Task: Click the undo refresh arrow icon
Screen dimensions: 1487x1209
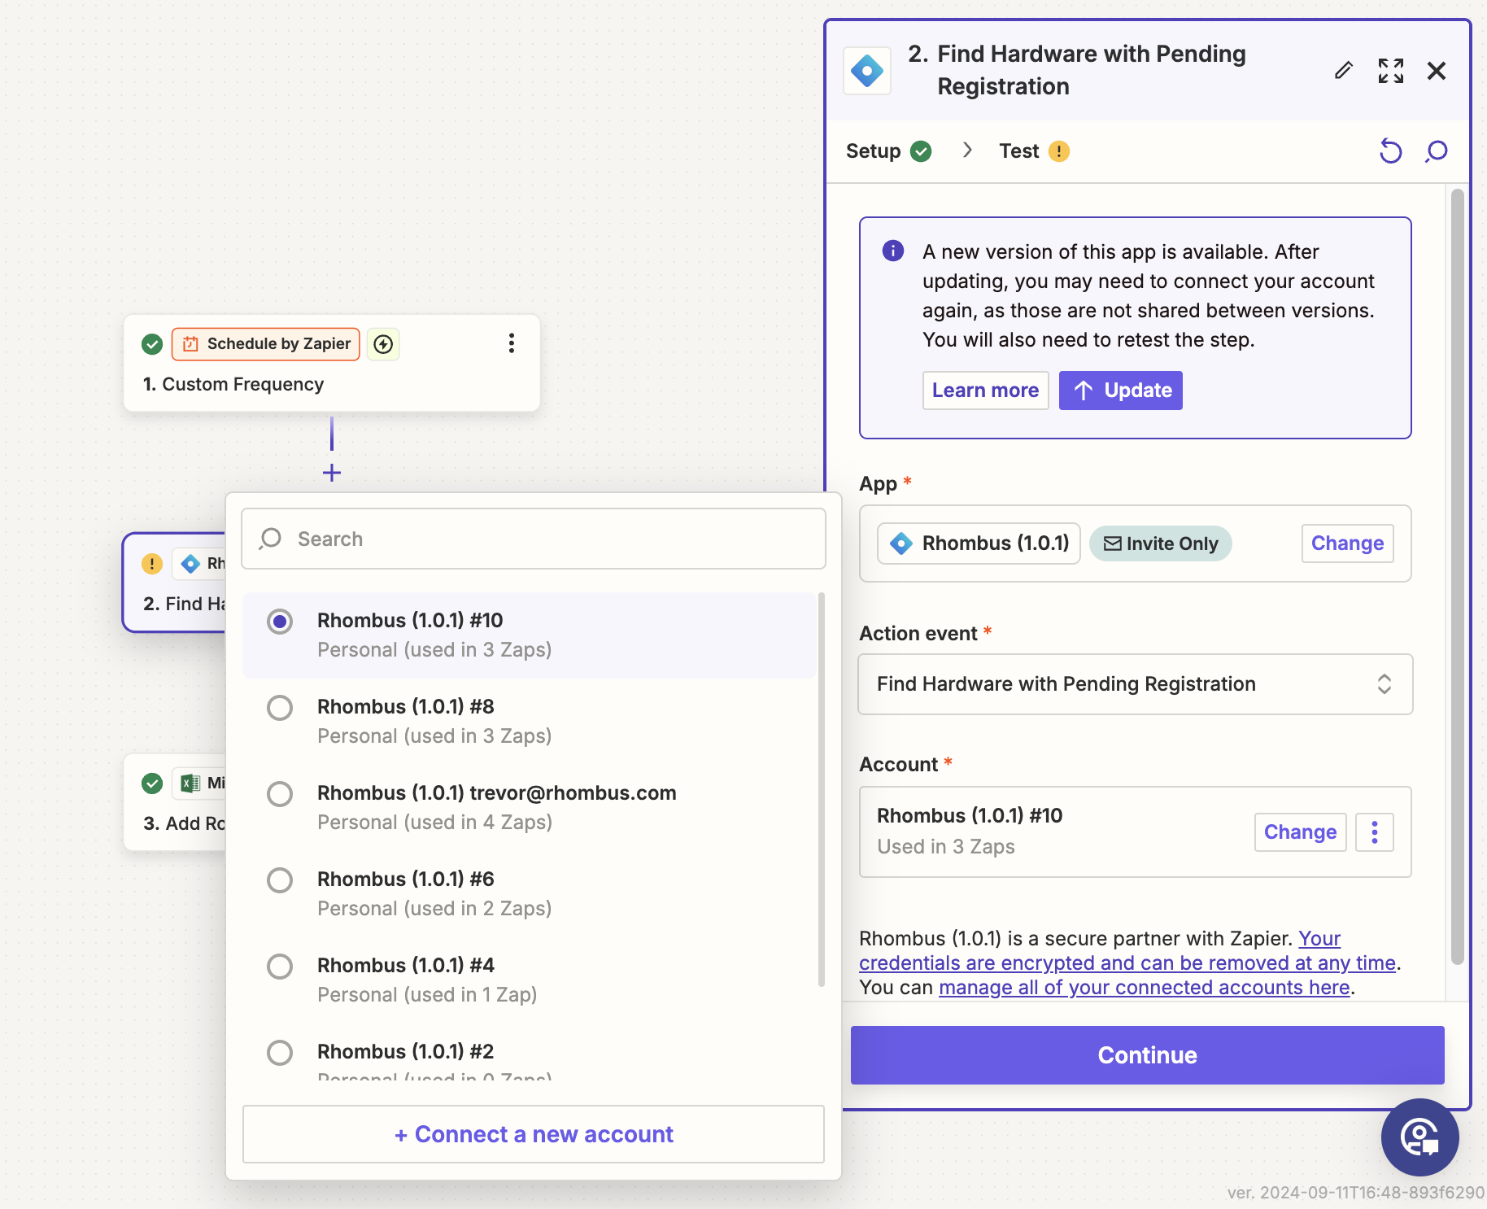Action: coord(1391,151)
